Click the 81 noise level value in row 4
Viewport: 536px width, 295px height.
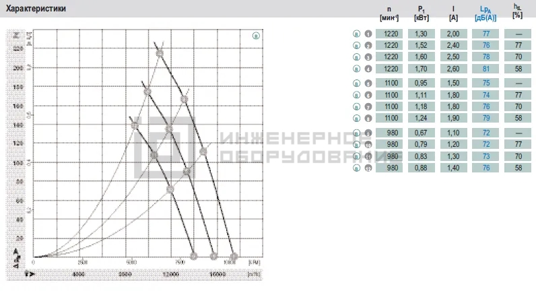485,69
